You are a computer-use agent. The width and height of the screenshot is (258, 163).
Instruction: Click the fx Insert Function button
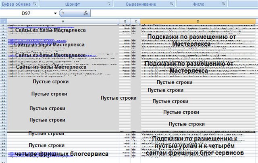point(85,13)
